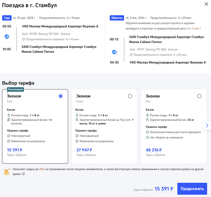The width and height of the screenshot is (211, 197).
Task: Show next fare options with right arrow
Action: (x=207, y=125)
